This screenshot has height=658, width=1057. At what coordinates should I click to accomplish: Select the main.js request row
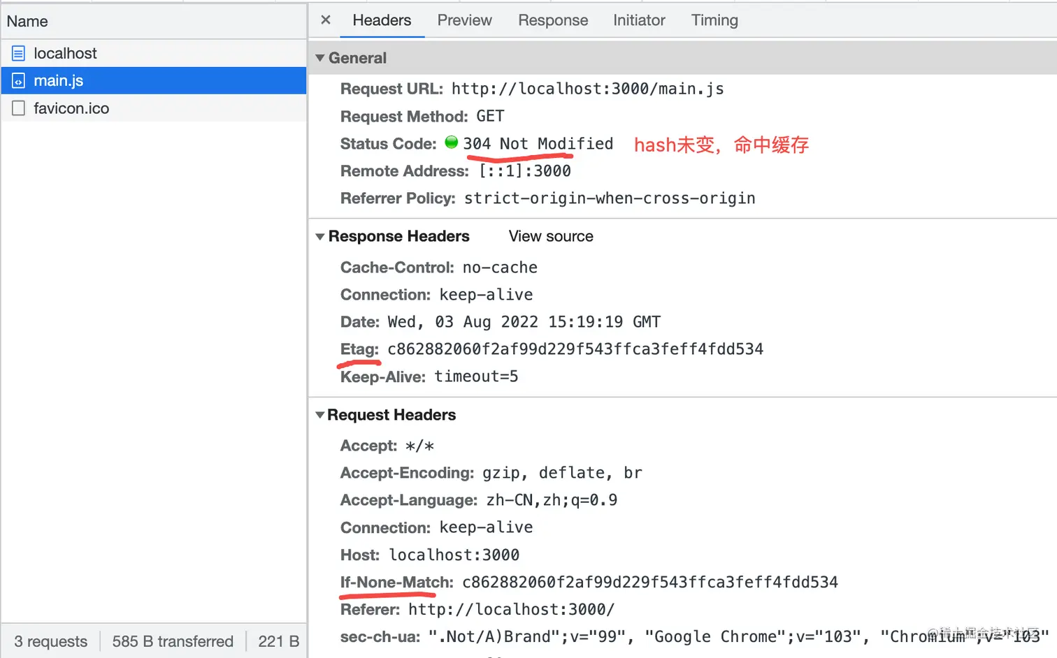pyautogui.click(x=154, y=80)
